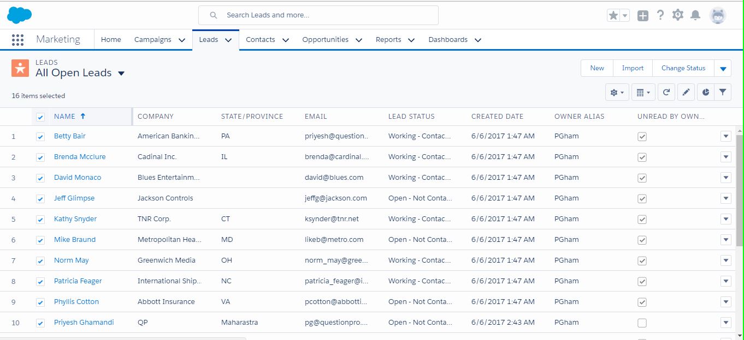Expand the Leads tab dropdown chevron

(228, 40)
